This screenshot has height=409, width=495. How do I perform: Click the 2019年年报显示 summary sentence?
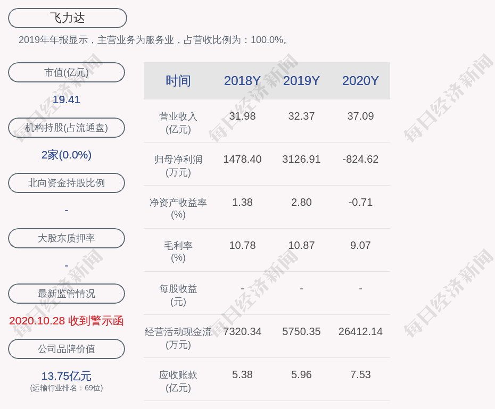(x=153, y=40)
